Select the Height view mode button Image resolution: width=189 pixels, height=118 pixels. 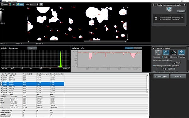click(x=20, y=4)
